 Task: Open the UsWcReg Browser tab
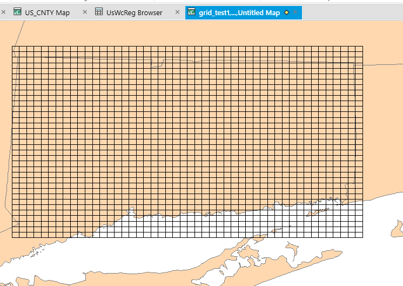[134, 12]
